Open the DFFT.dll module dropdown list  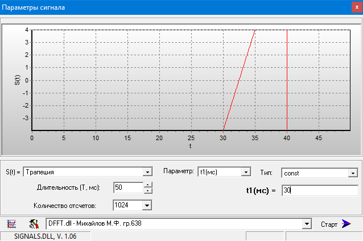coord(307,224)
